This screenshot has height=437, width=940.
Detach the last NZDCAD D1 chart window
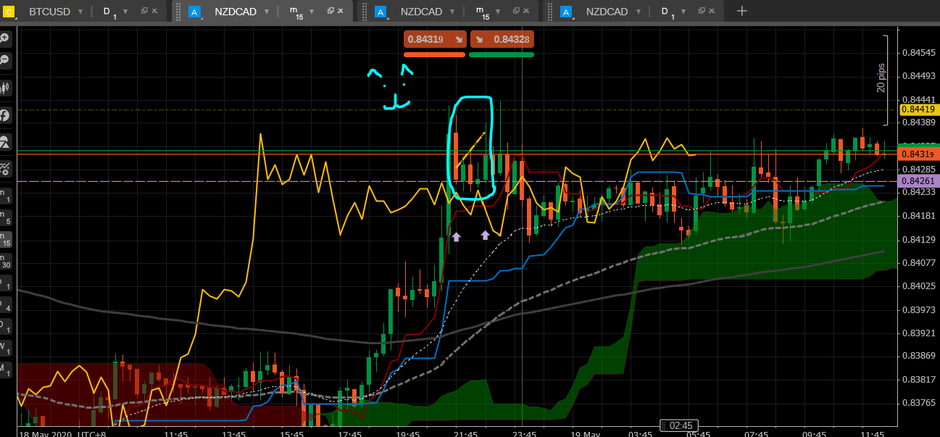pyautogui.click(x=702, y=11)
